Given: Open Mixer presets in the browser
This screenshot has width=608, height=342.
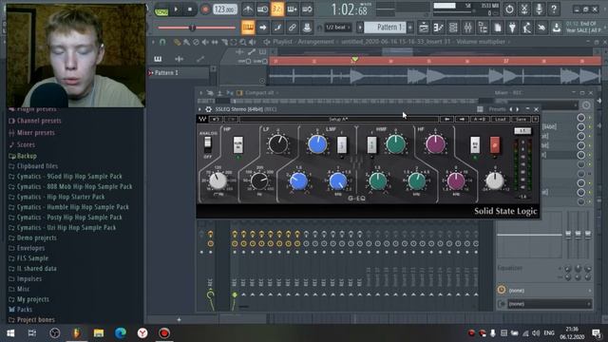Looking at the screenshot, I should 36,133.
